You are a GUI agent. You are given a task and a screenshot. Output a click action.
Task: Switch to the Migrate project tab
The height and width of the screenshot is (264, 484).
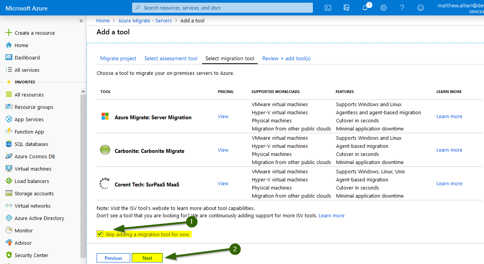pyautogui.click(x=118, y=58)
